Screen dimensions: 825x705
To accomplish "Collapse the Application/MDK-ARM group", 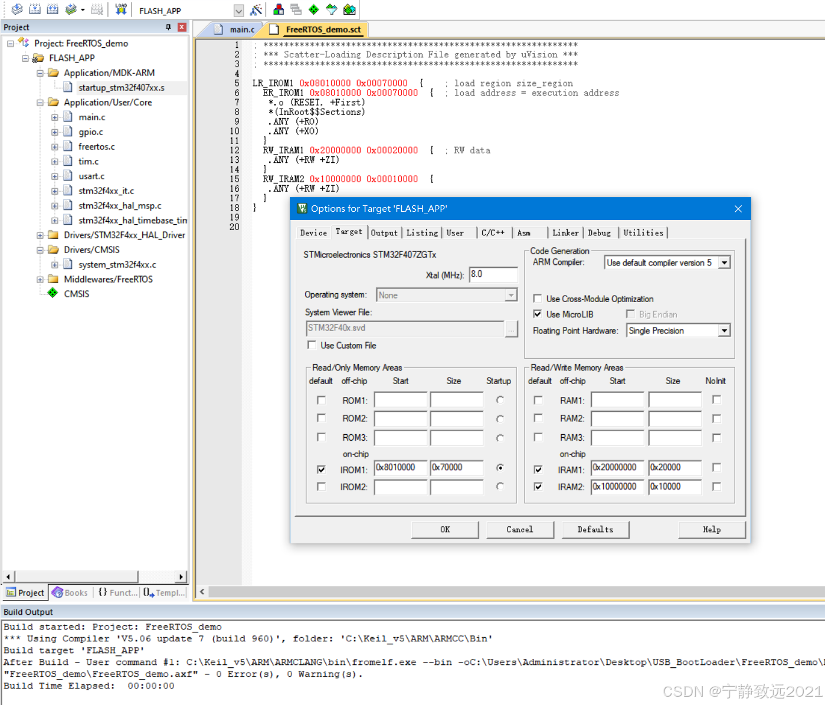I will point(40,73).
